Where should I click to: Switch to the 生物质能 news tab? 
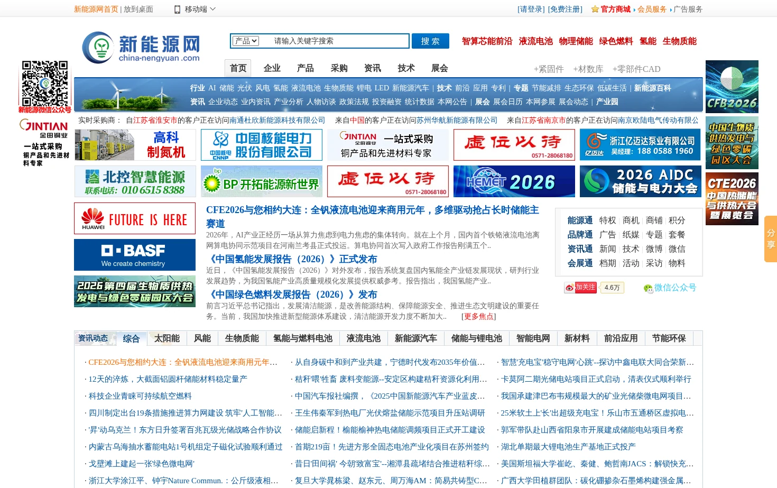click(x=242, y=338)
